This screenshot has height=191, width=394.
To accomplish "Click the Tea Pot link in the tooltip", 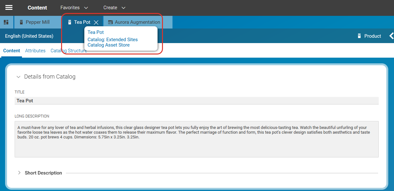I will [x=96, y=32].
